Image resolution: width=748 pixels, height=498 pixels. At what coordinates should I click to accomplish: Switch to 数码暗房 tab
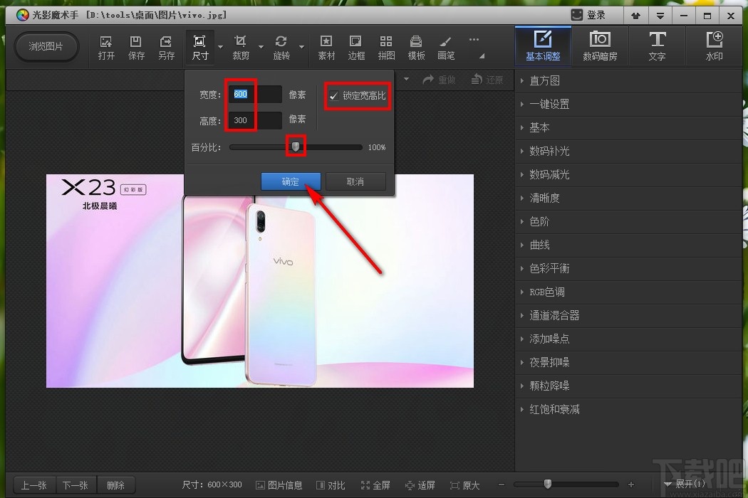click(x=600, y=46)
